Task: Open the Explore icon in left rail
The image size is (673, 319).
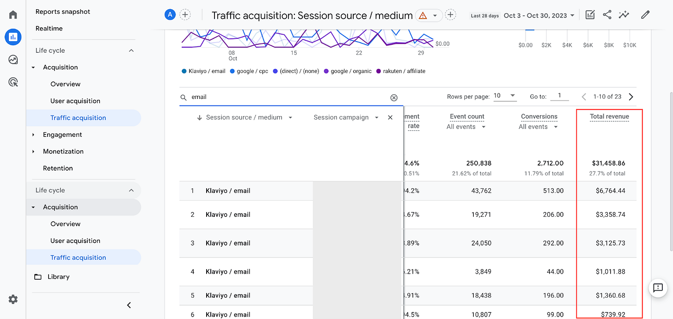Action: [x=13, y=60]
